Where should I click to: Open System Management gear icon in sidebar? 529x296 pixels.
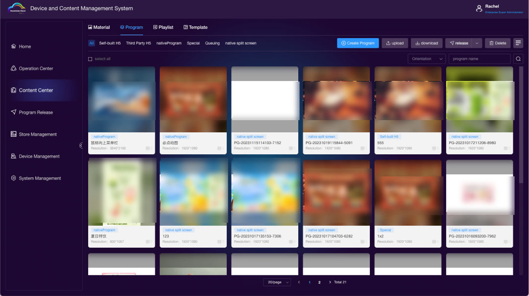[14, 178]
